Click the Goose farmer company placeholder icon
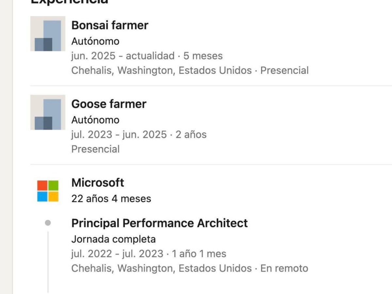 [x=48, y=112]
